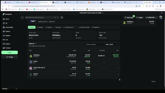165x93 pixels.
Task: Open Support in the sidebar
Action: pos(6,44)
